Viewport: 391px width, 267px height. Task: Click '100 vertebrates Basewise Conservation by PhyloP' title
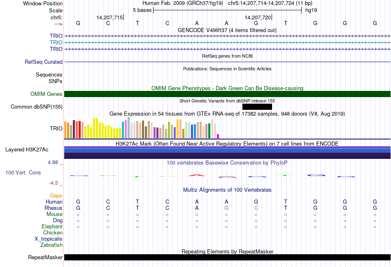tap(227, 163)
